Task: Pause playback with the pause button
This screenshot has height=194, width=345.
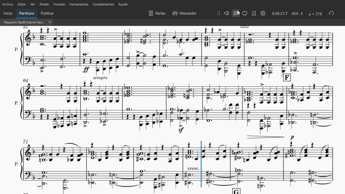Action: (236, 13)
